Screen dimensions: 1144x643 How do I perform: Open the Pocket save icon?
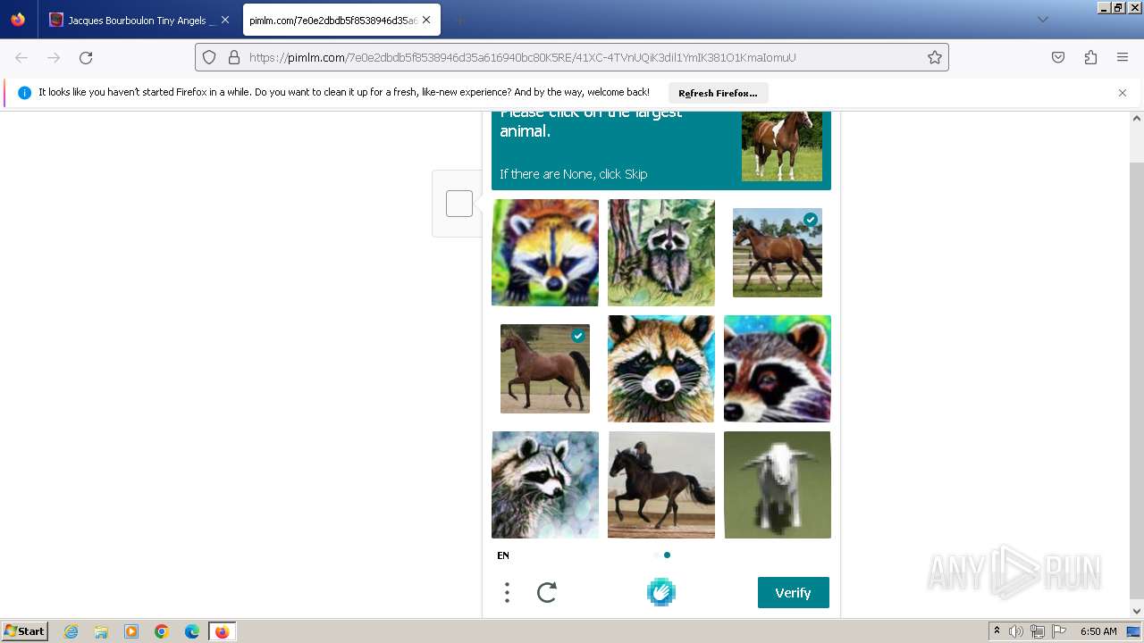(1058, 57)
